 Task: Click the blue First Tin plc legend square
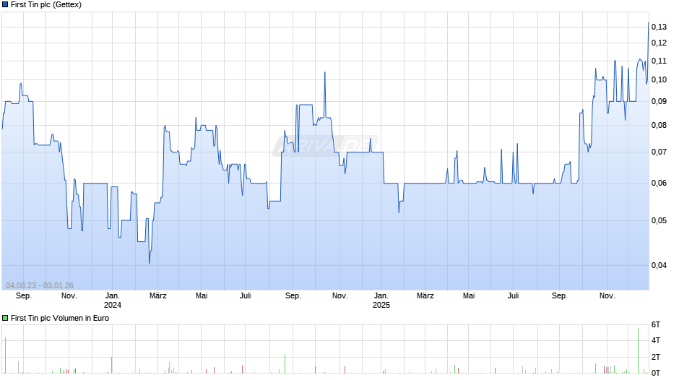coord(5,5)
